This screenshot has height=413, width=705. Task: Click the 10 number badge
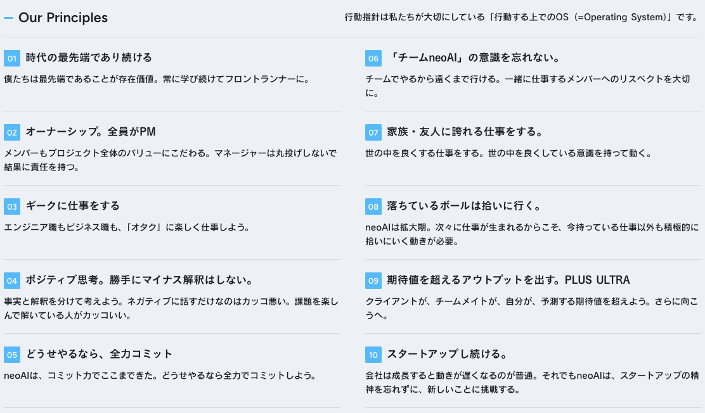[x=373, y=355]
